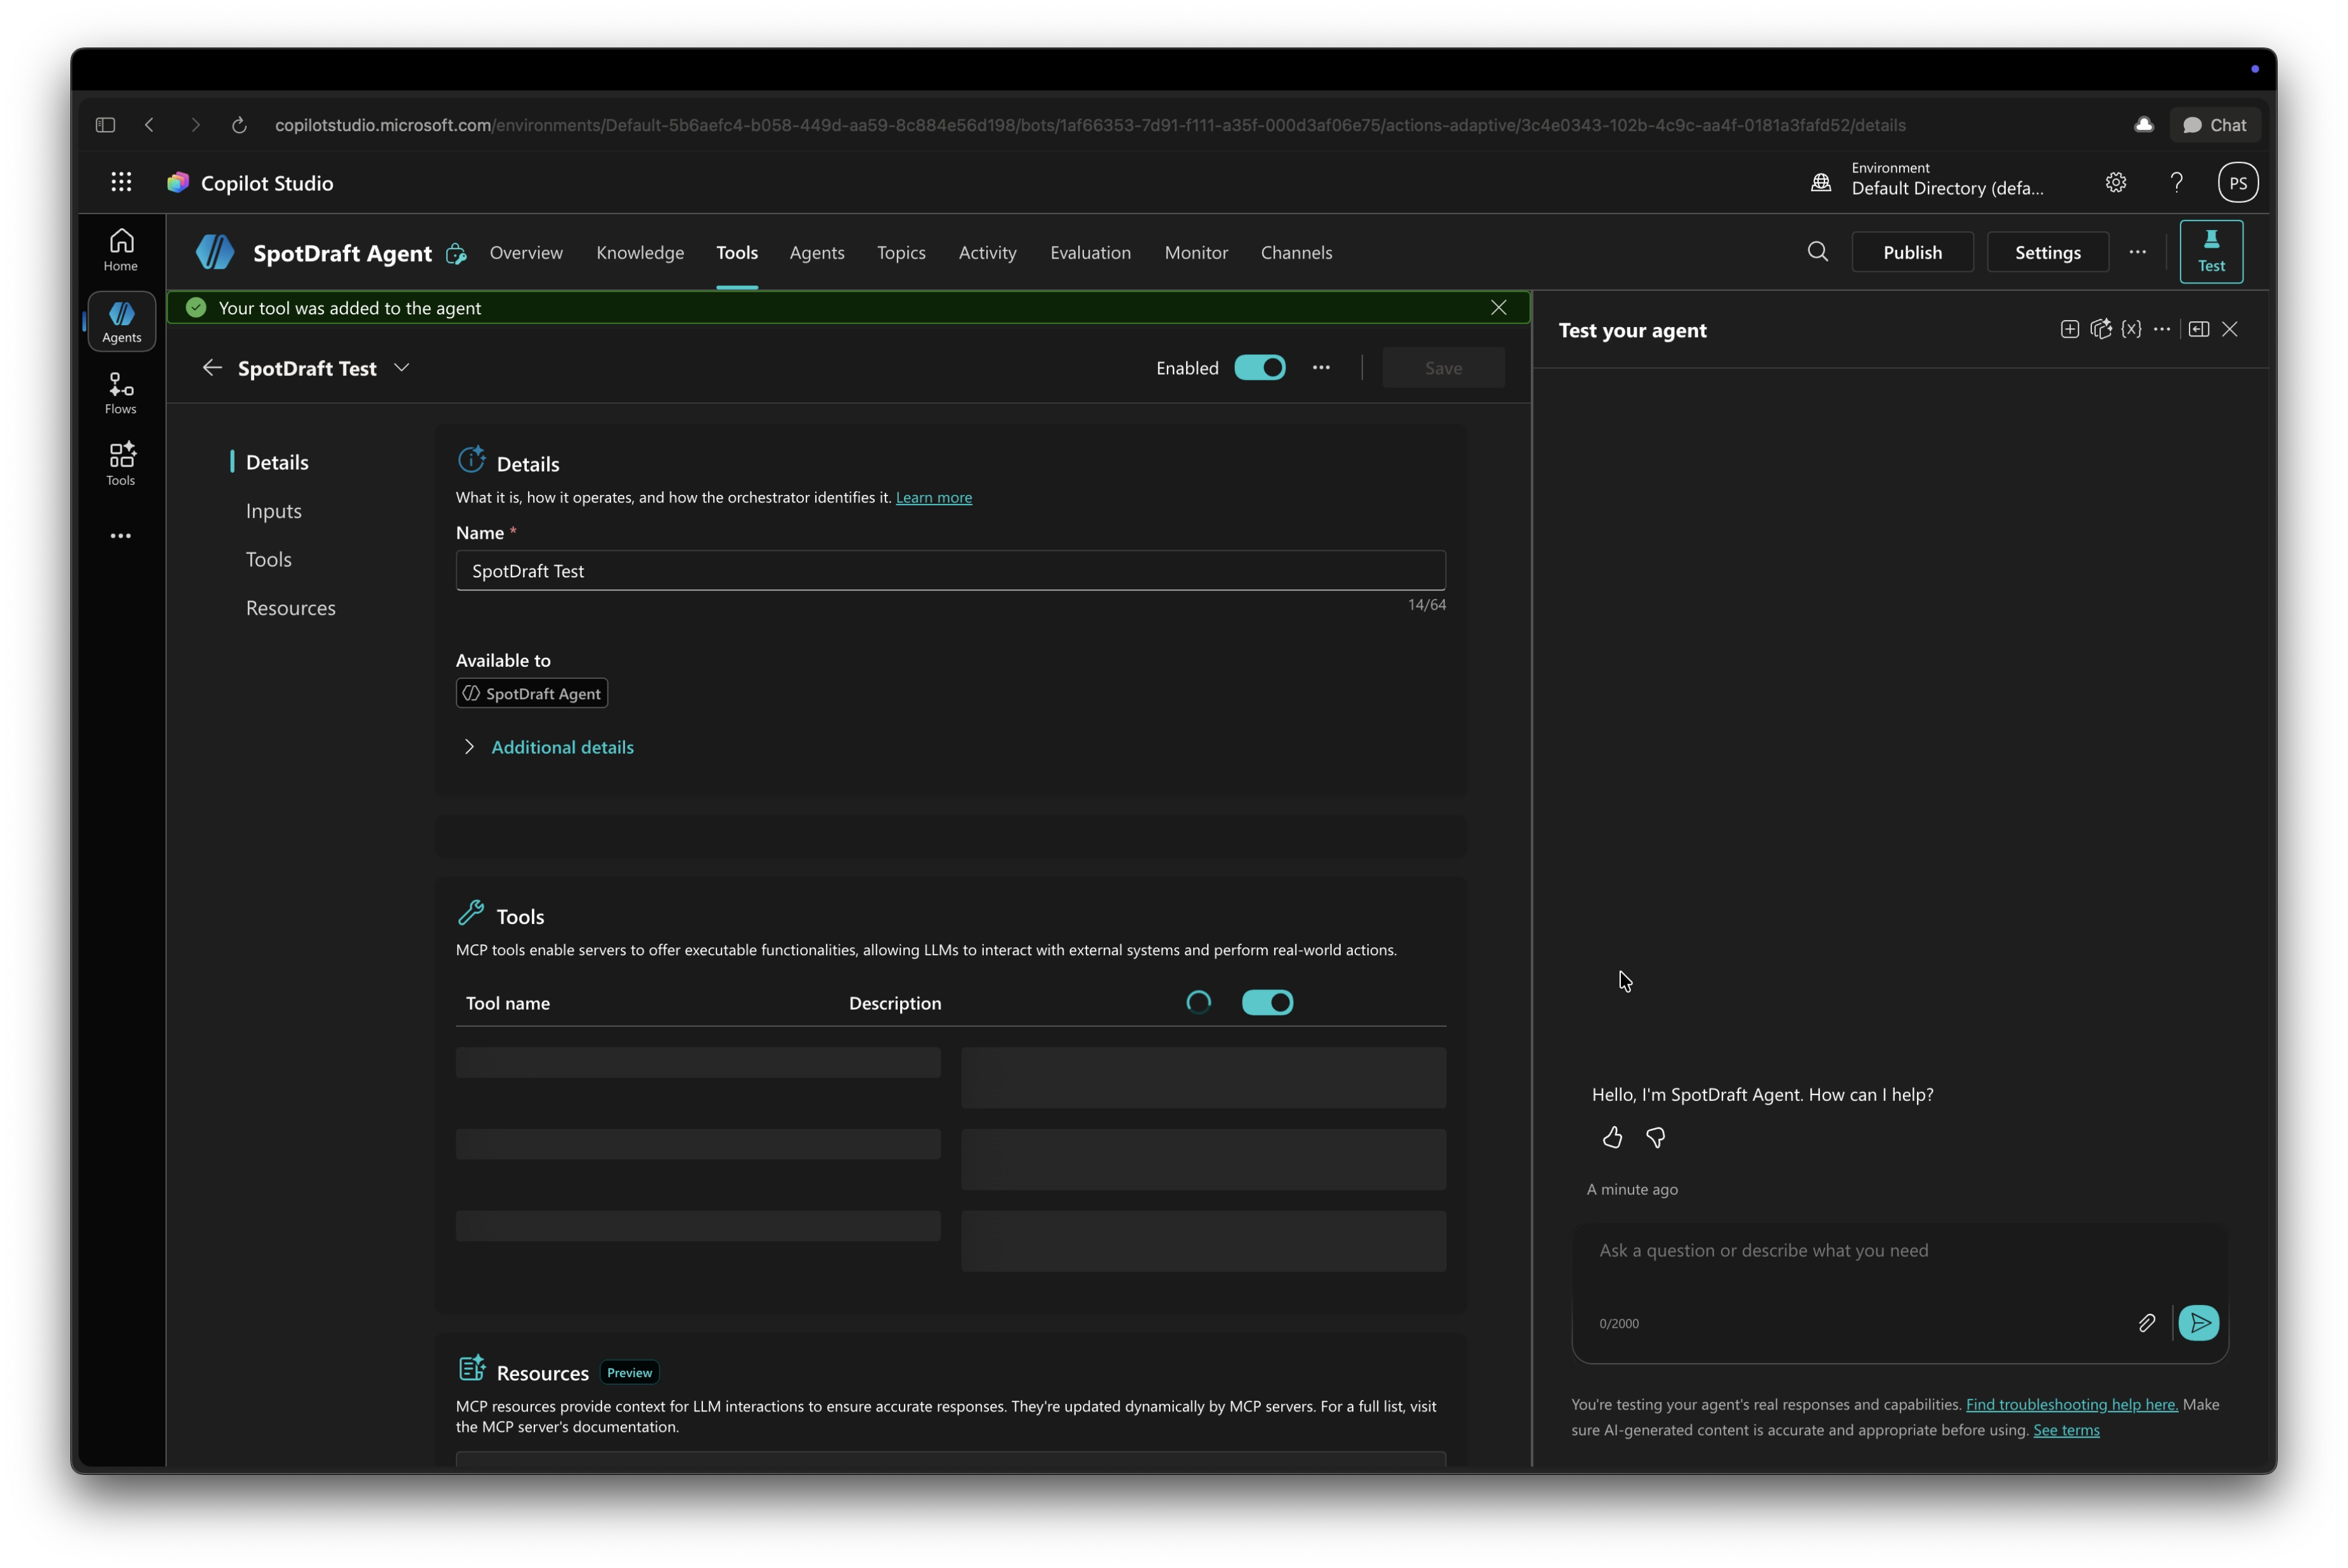Open more agent options next to Settings

[x=2137, y=252]
